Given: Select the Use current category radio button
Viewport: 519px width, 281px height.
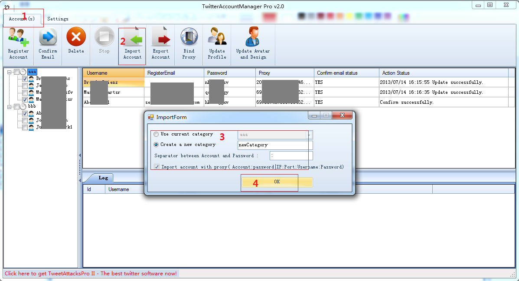Looking at the screenshot, I should (156, 134).
